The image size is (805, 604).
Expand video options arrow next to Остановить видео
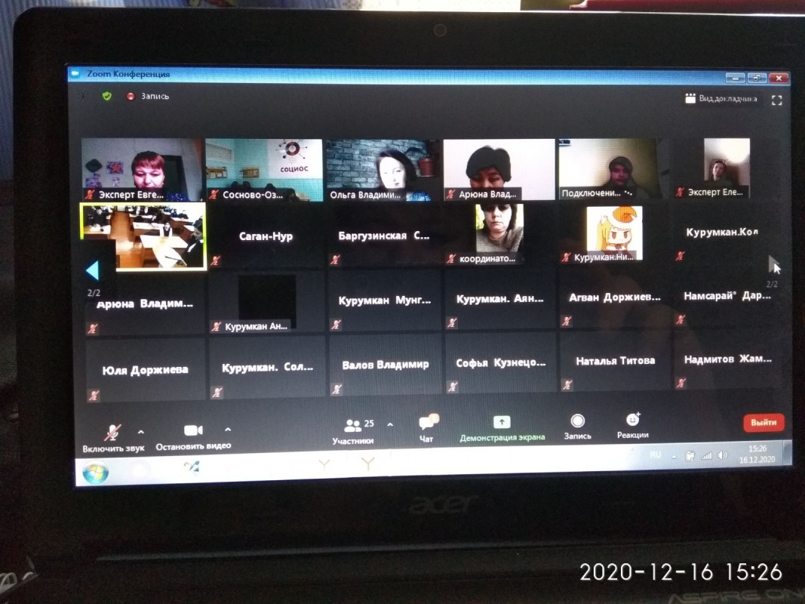click(x=228, y=430)
